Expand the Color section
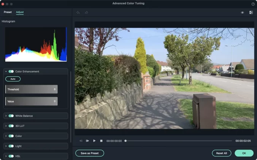 (6, 136)
